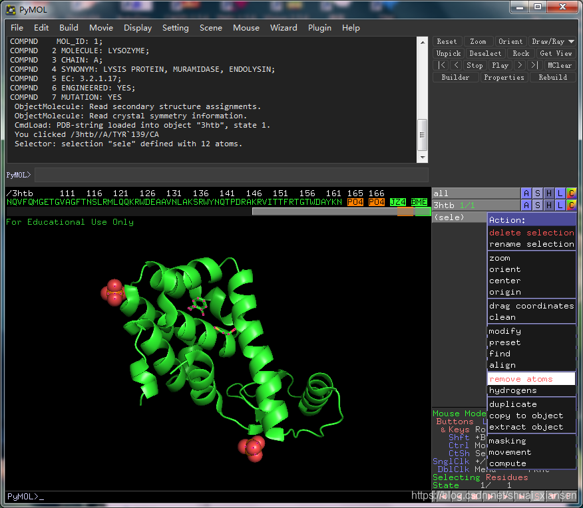Screen dimensions: 583x508
Task: Click the H (hide) button for 3htb
Action: (549, 205)
